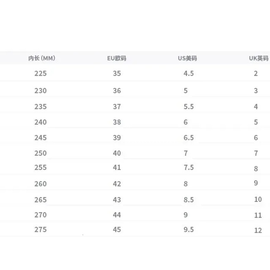Select EU size 45 cell
The height and width of the screenshot is (270, 270).
(117, 230)
